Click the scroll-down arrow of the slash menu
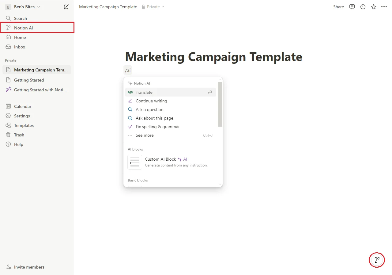 tap(220, 184)
